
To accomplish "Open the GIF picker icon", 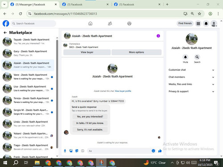I will pos(83,151).
